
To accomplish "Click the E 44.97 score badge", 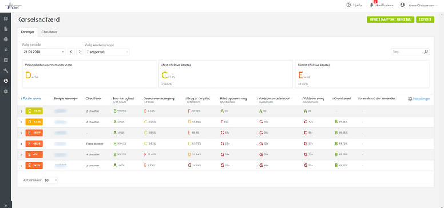I will (x=34, y=133).
